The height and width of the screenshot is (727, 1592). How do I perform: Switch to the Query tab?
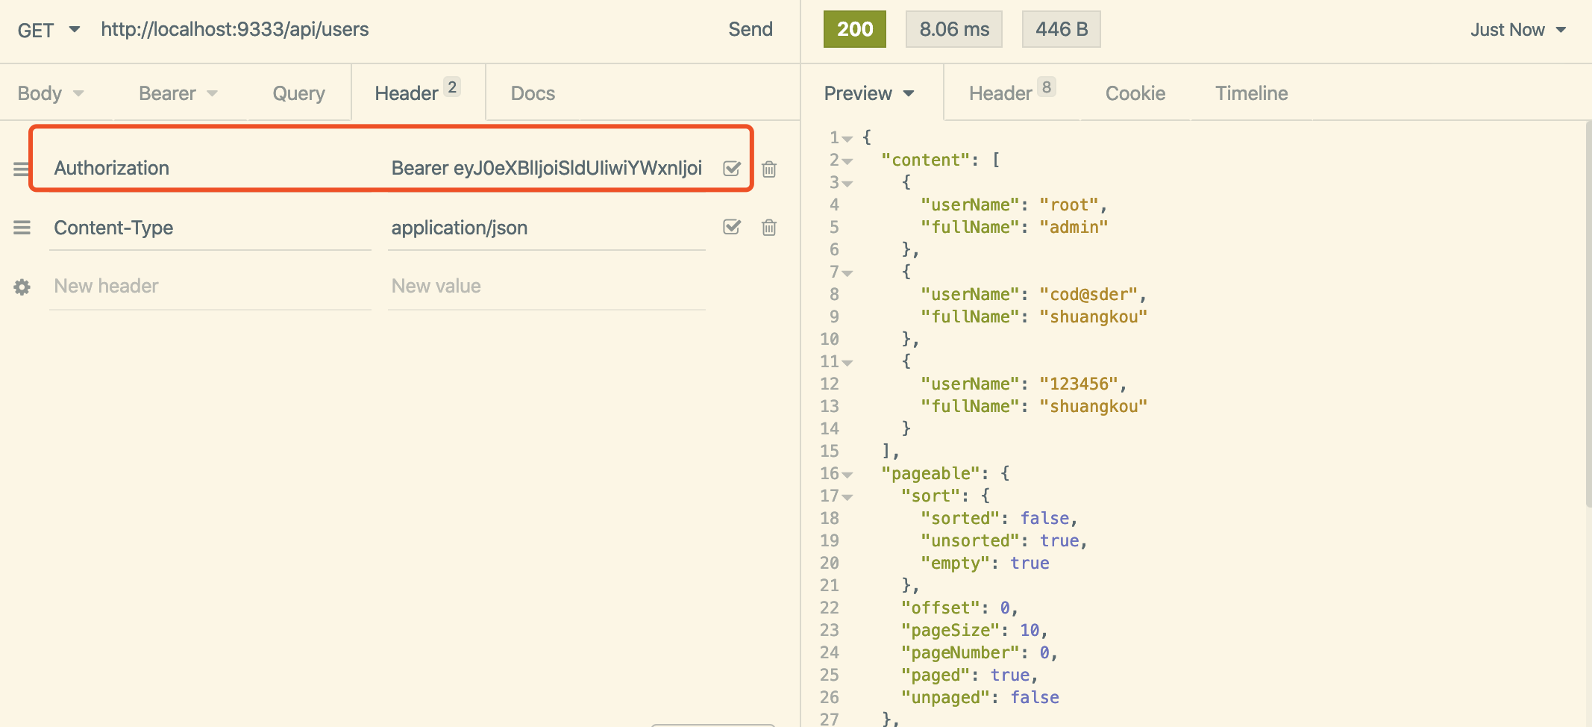click(298, 93)
